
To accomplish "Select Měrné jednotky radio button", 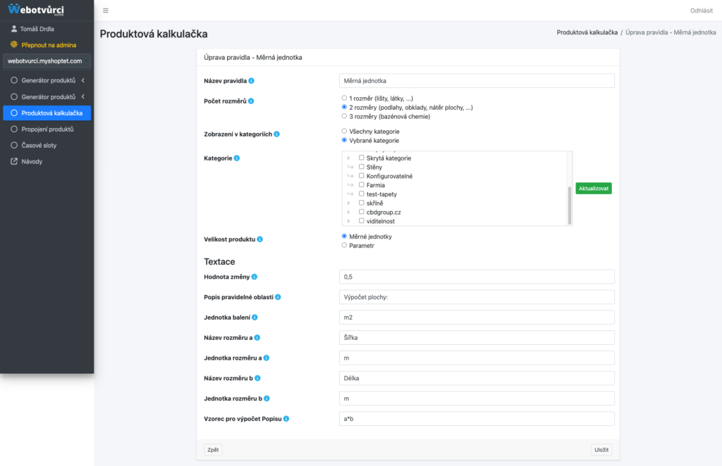I will click(x=344, y=237).
